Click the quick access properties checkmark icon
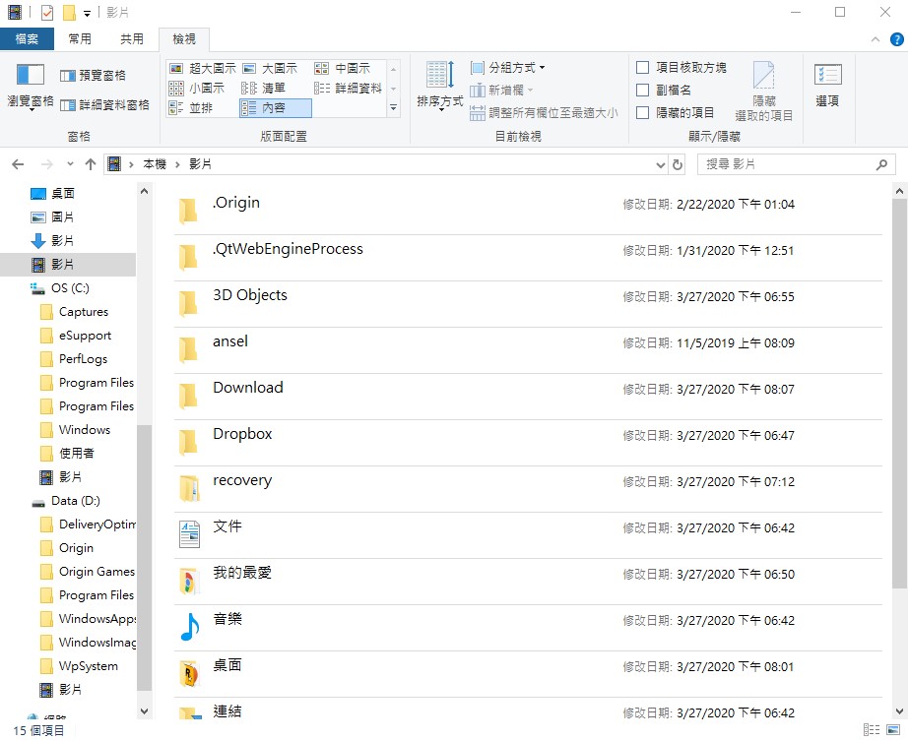Screen dimensions: 908x741 [x=47, y=12]
